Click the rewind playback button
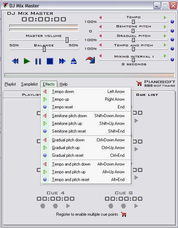The height and width of the screenshot is (228, 178). 15,61
